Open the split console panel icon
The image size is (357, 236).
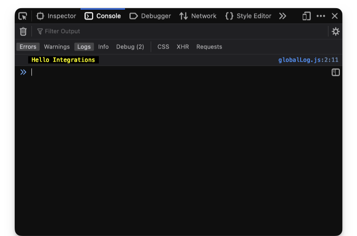[335, 72]
